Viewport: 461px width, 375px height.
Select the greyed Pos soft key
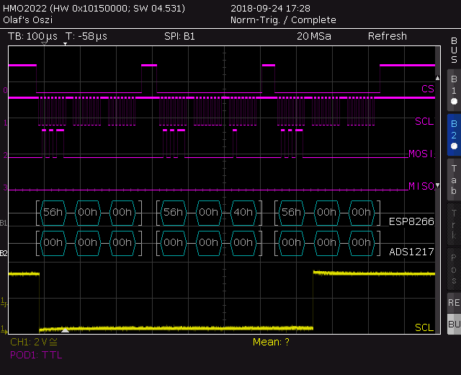(x=454, y=269)
